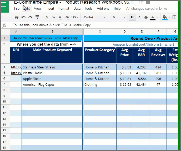
Task: Open the text color picker
Action: click(x=153, y=18)
